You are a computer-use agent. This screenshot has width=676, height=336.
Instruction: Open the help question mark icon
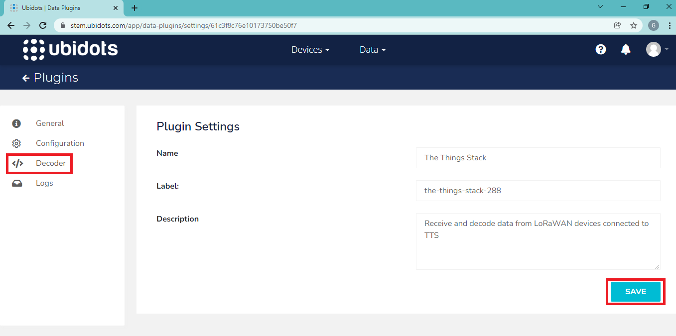click(x=601, y=49)
